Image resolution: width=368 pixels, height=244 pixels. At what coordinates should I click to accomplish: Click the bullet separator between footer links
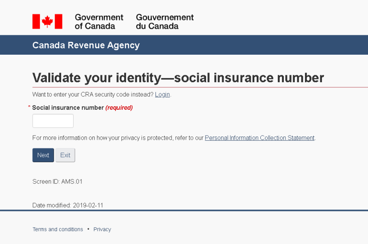point(88,229)
